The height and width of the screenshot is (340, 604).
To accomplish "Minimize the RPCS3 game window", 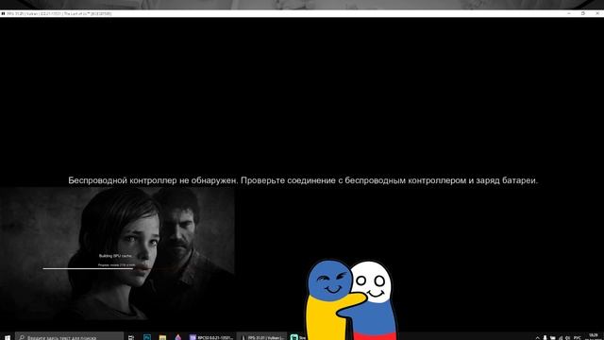I will [569, 13].
